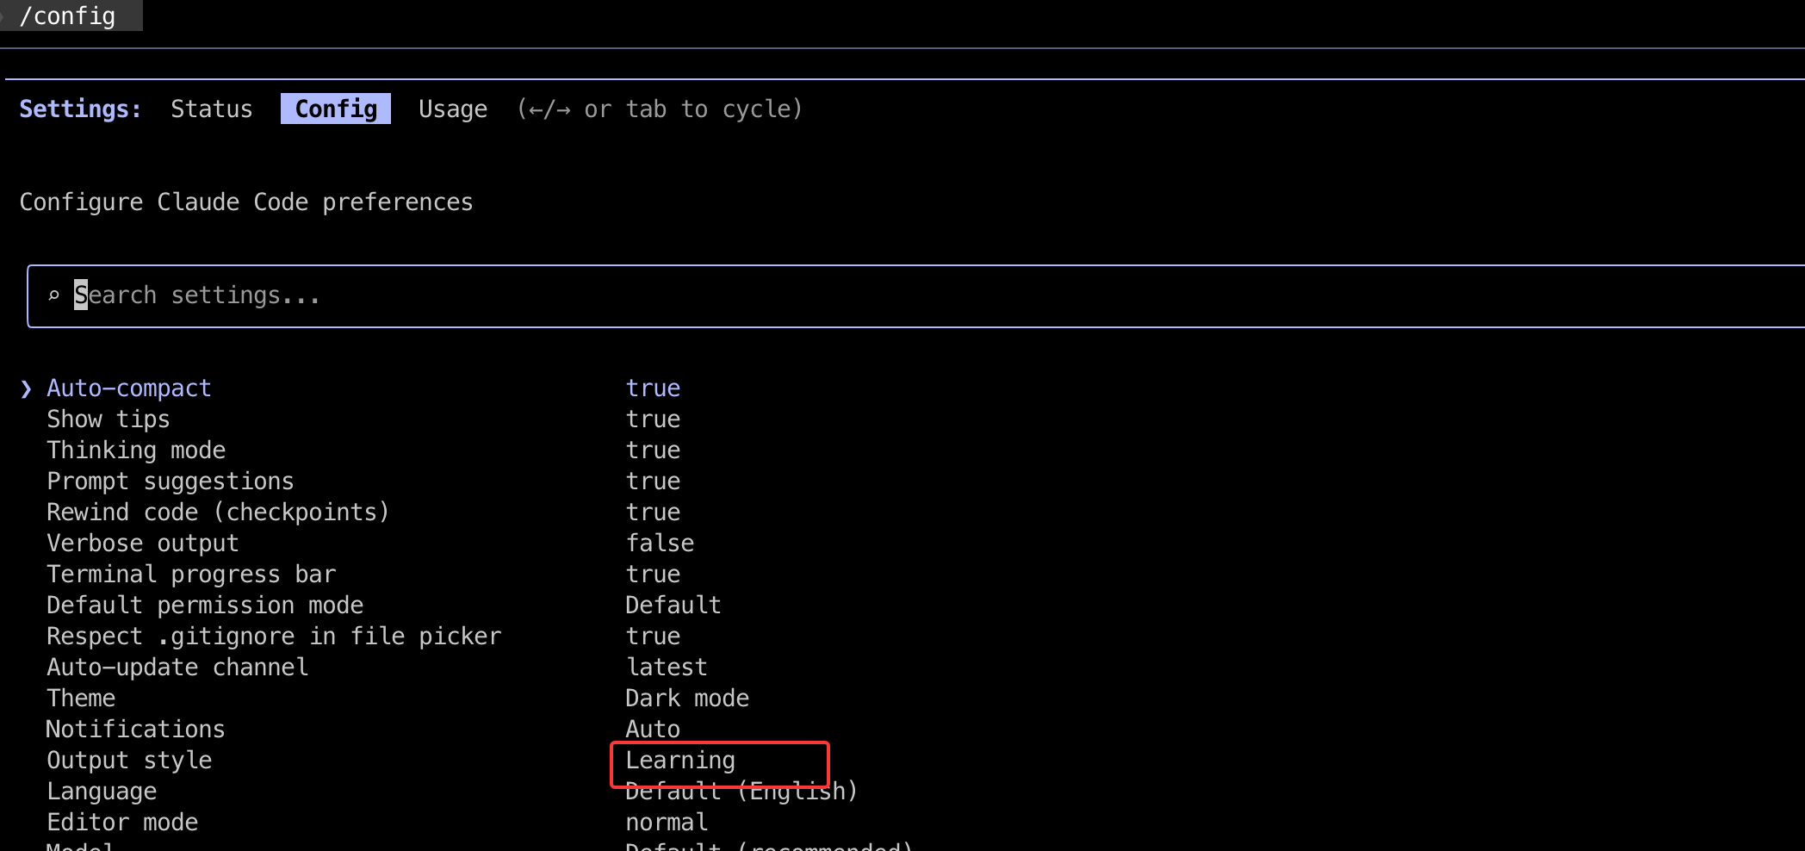Screen dimensions: 1805x851
Task: Open Notifications Auto value
Action: coord(653,730)
